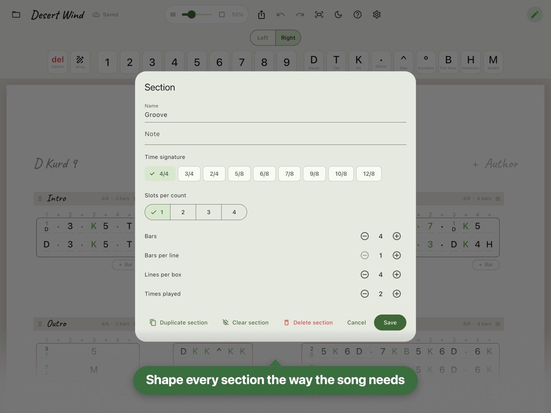Decrease Times played
Screen dimensions: 551x413
[x=365, y=294]
